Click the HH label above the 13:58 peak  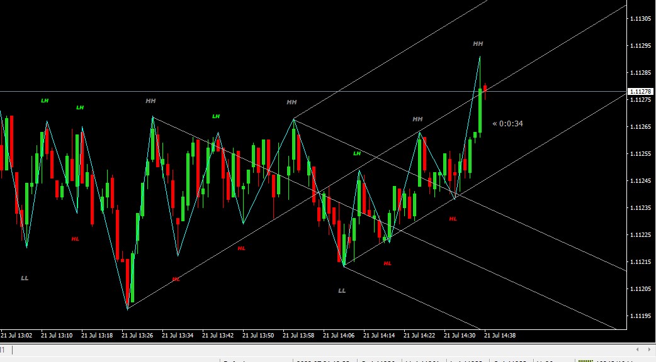click(x=291, y=102)
